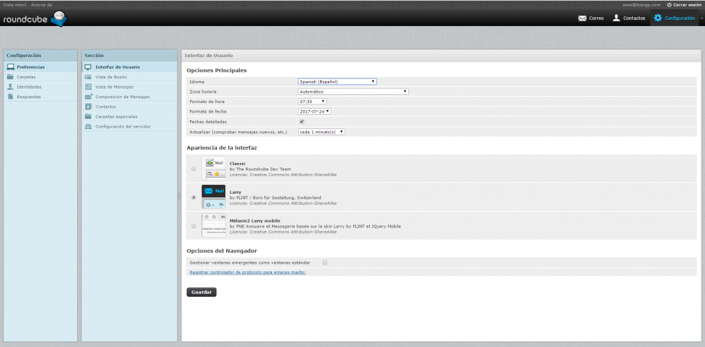705x347 pixels.
Task: Click the Carpetas folder icon
Action: coord(10,77)
